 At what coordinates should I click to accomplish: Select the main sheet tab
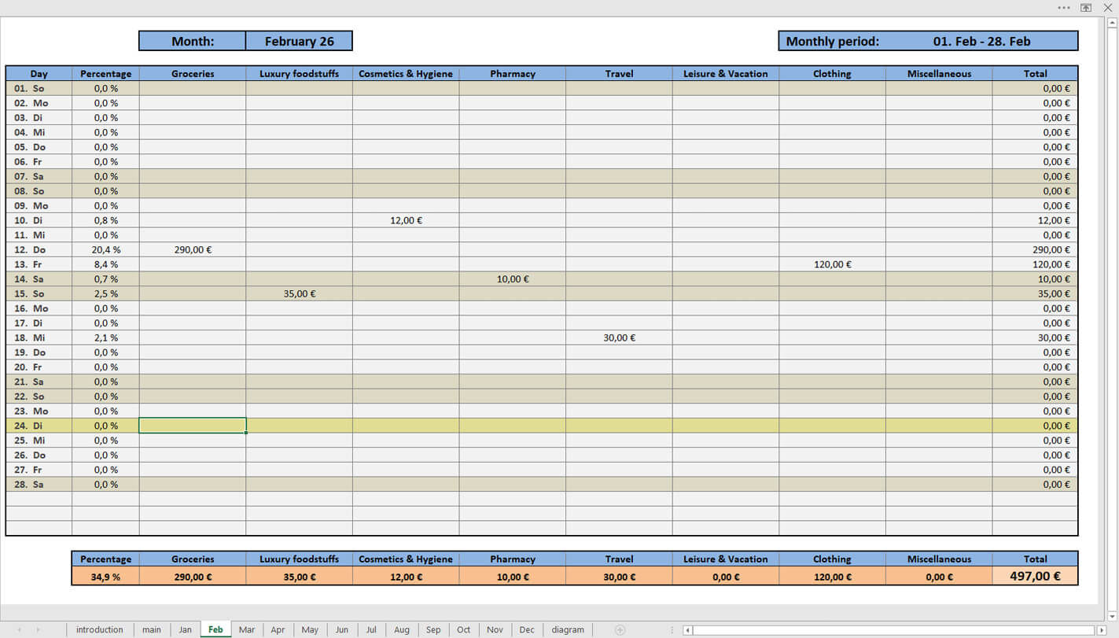coord(152,630)
